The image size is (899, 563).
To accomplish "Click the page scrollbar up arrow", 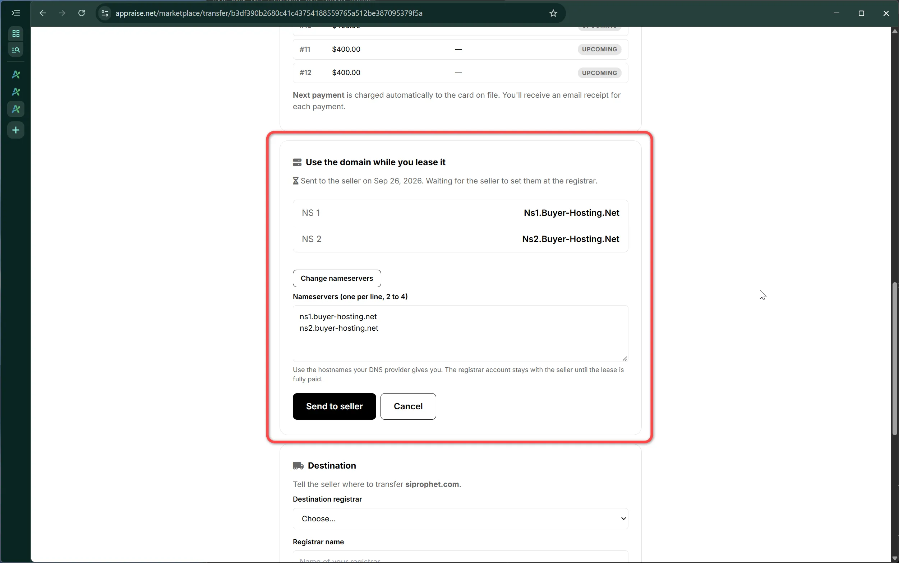I will pyautogui.click(x=895, y=31).
